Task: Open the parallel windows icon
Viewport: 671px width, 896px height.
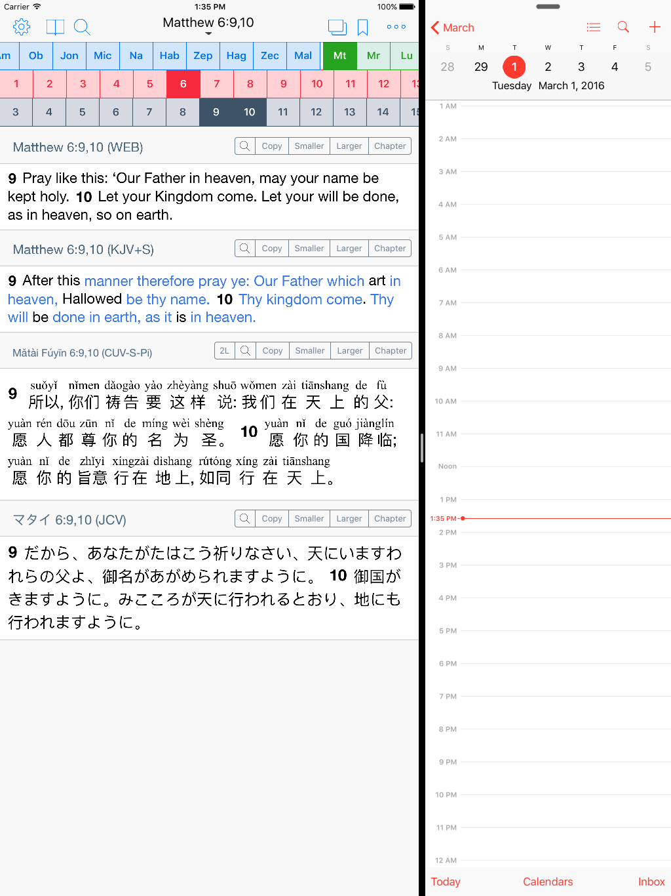Action: pyautogui.click(x=337, y=27)
